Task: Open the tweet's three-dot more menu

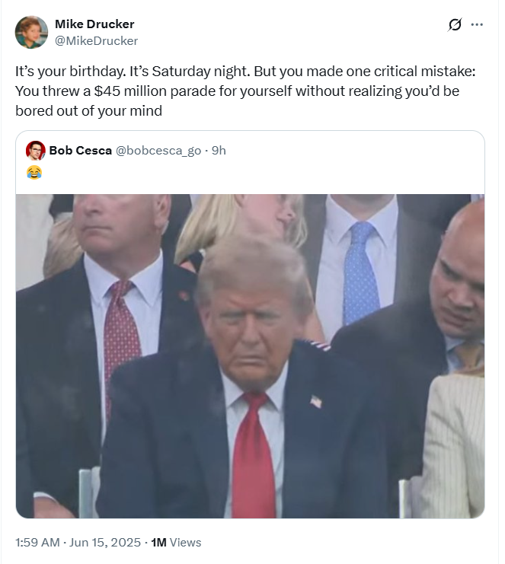Action: (478, 24)
